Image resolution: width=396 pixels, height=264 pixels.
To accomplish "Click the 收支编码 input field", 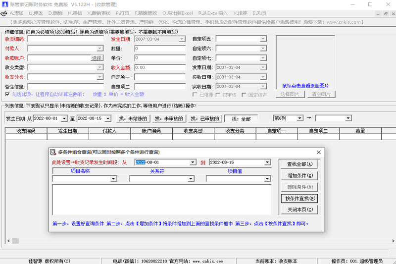I will pos(65,39).
